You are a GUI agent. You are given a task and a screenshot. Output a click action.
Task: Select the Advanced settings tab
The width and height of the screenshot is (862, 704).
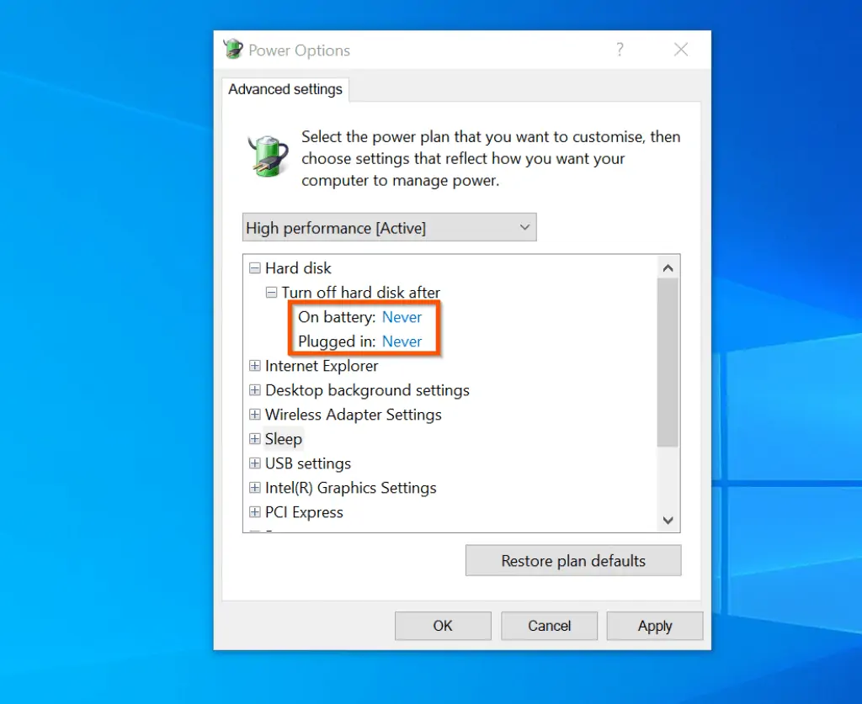pyautogui.click(x=285, y=88)
